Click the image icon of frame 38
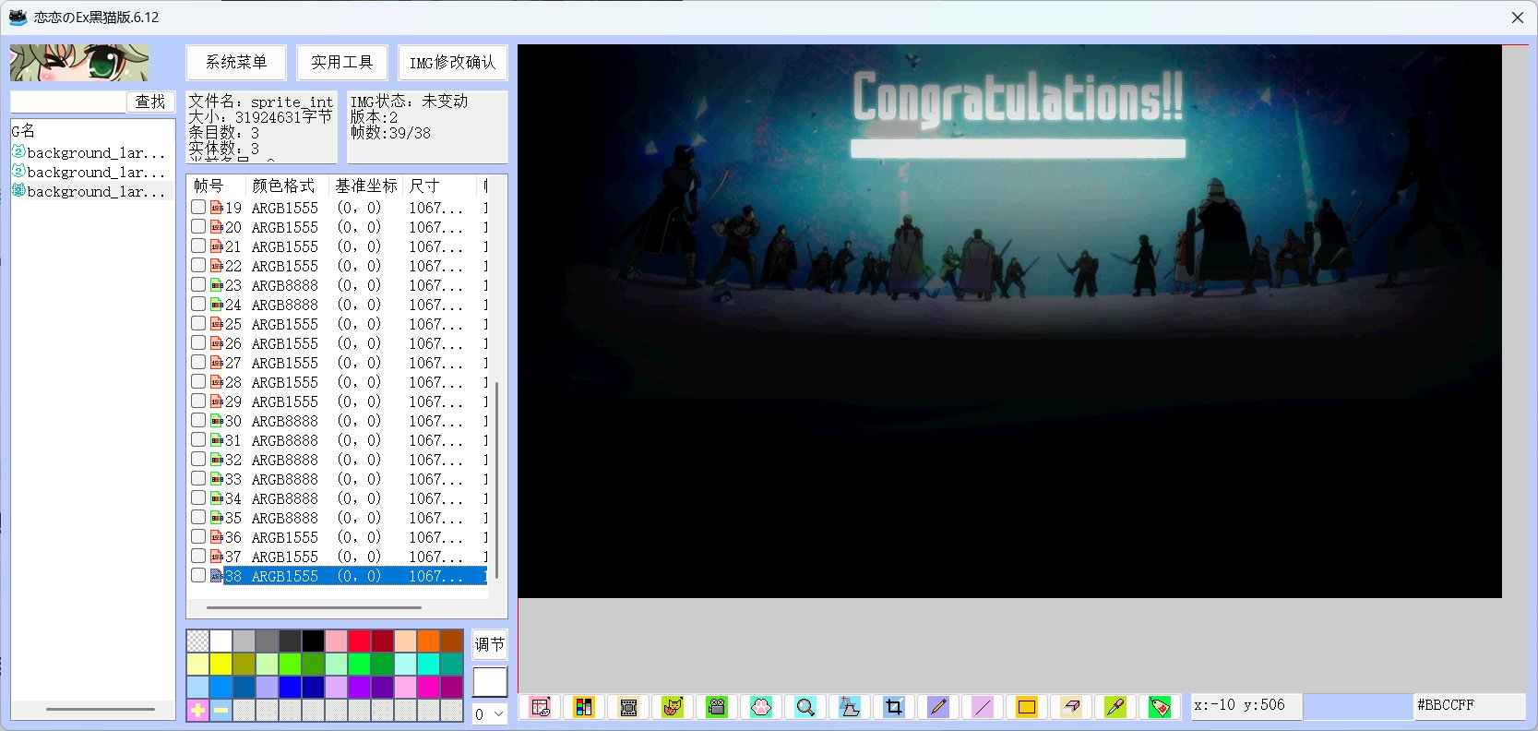The width and height of the screenshot is (1538, 731). coord(217,576)
